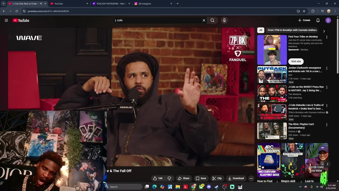Share the video
Viewport: 339px width, 191px height.
184,178
